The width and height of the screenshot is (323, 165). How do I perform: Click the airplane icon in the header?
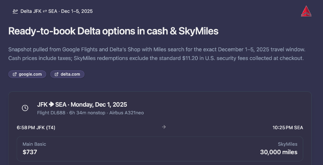point(15,11)
